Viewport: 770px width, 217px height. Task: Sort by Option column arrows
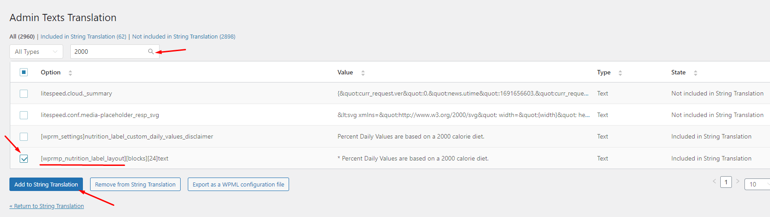pos(70,73)
